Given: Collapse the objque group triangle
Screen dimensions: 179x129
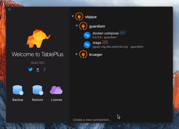Looking at the screenshot, I should [73, 16].
